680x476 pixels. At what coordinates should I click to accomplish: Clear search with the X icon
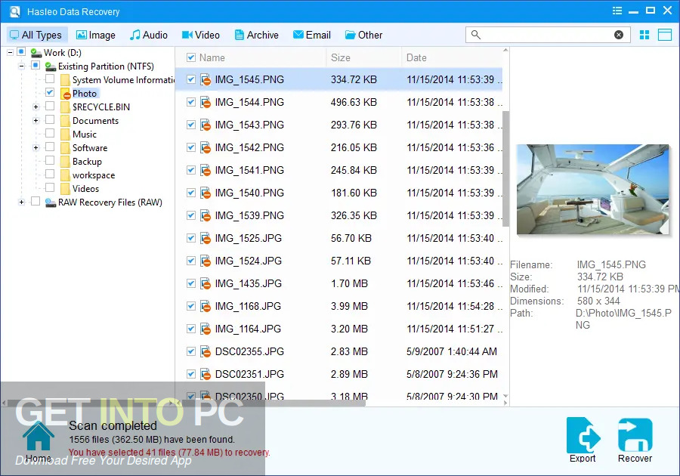pyautogui.click(x=619, y=35)
